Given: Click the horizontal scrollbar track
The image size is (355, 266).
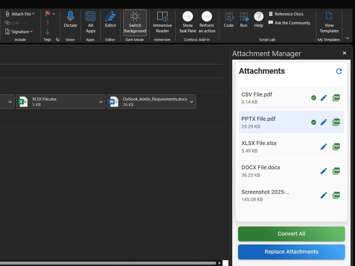Looking at the screenshot, I should pyautogui.click(x=108, y=263).
